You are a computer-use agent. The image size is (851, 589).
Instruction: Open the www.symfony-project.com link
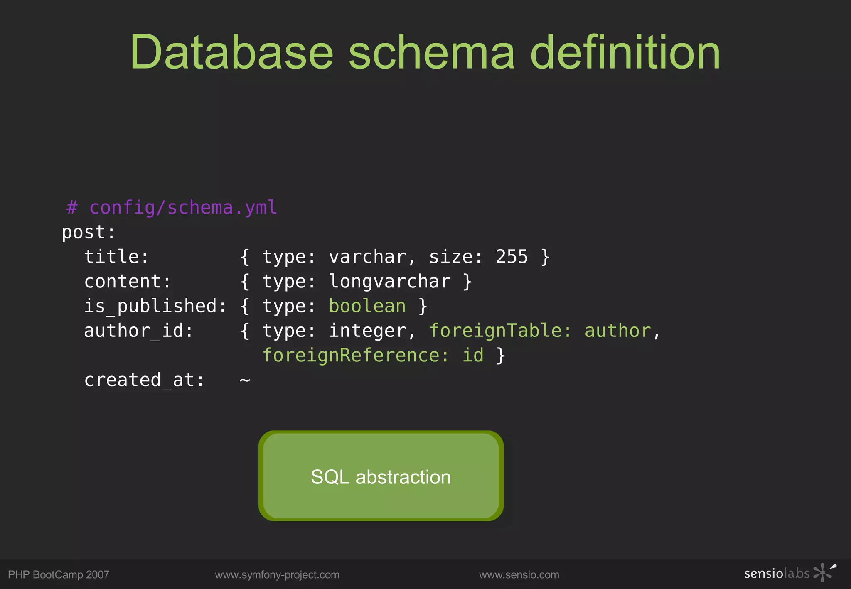click(x=277, y=575)
